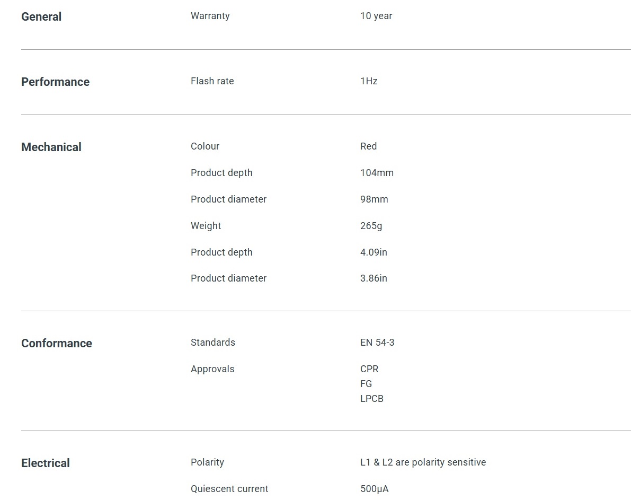Click the Performance section heading
This screenshot has height=500, width=631.
55,82
